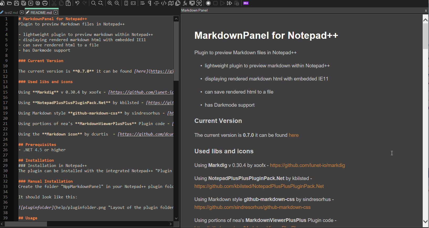
Task: Click the '## Prerequisites' heading line
Action: click(x=37, y=145)
